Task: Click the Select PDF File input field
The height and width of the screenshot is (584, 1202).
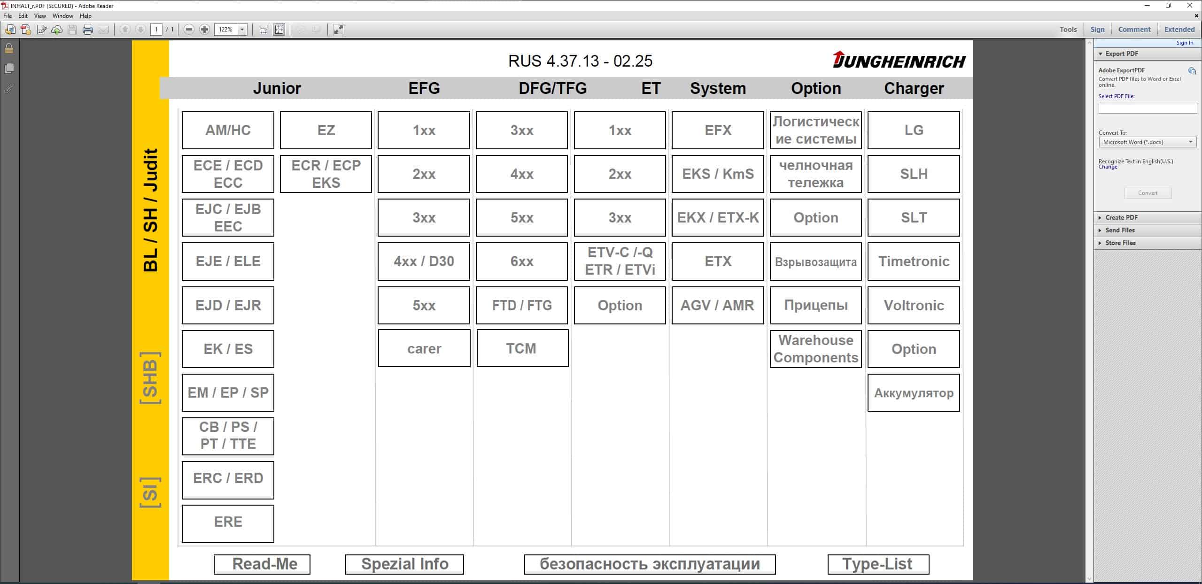Action: 1148,108
